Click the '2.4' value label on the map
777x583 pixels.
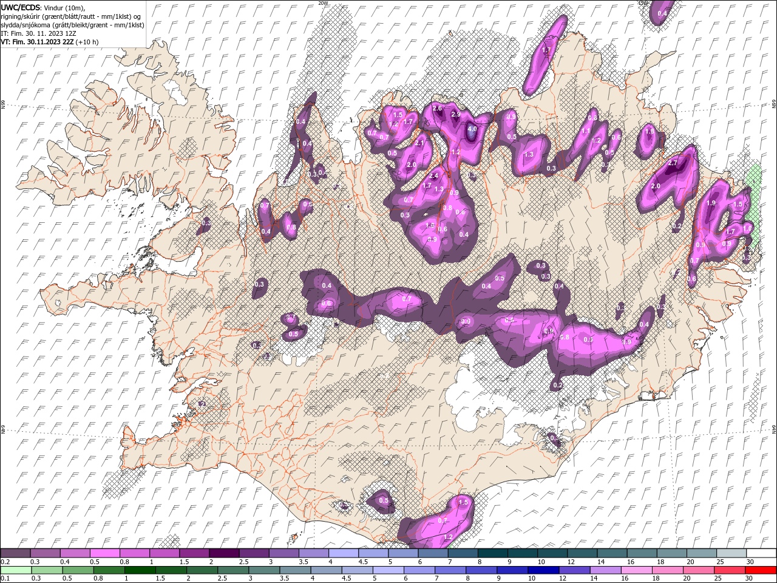click(x=433, y=176)
